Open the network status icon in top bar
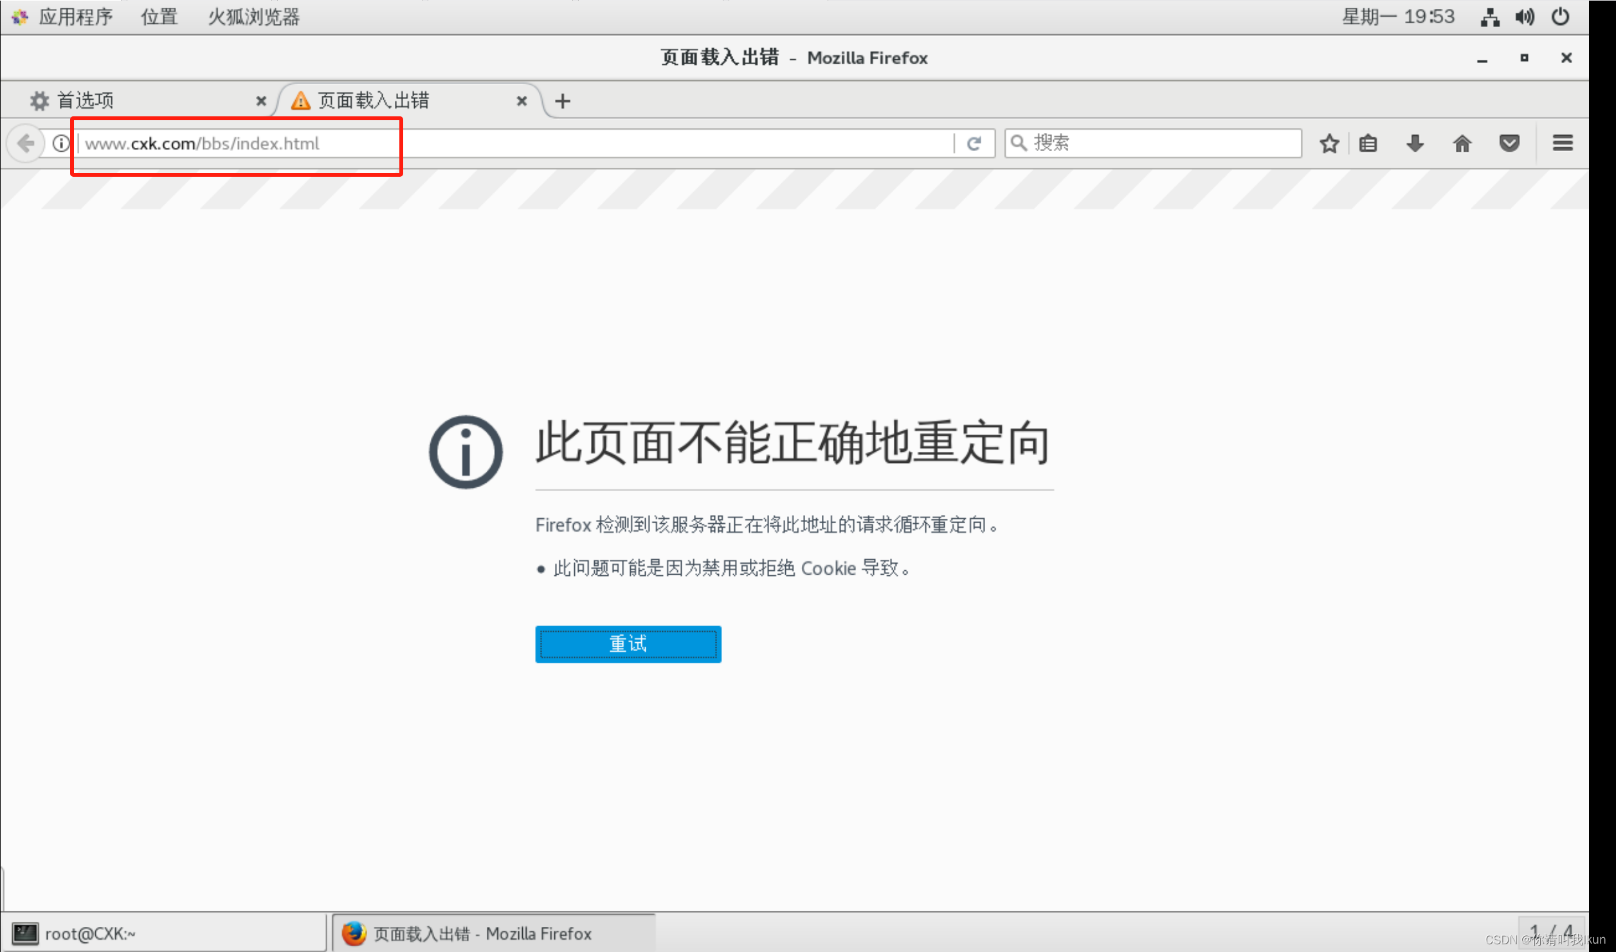 (x=1490, y=16)
